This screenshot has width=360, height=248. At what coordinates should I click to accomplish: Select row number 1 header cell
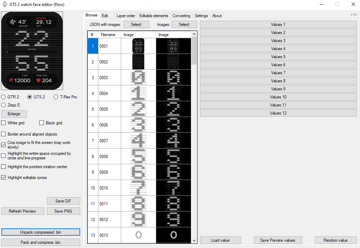click(93, 46)
